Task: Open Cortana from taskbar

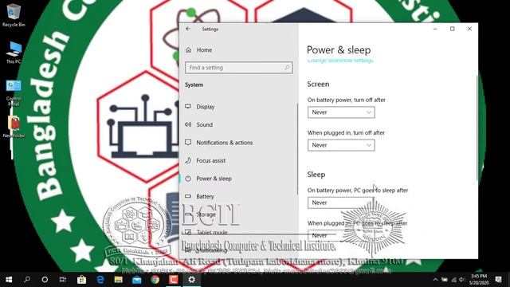Action: coord(45,280)
